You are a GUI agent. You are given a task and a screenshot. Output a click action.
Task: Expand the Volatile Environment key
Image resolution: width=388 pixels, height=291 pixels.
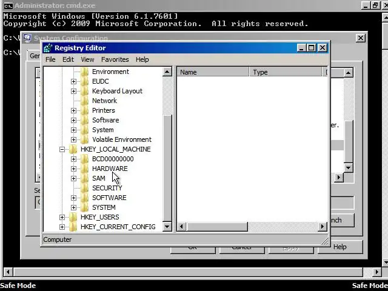pyautogui.click(x=73, y=139)
